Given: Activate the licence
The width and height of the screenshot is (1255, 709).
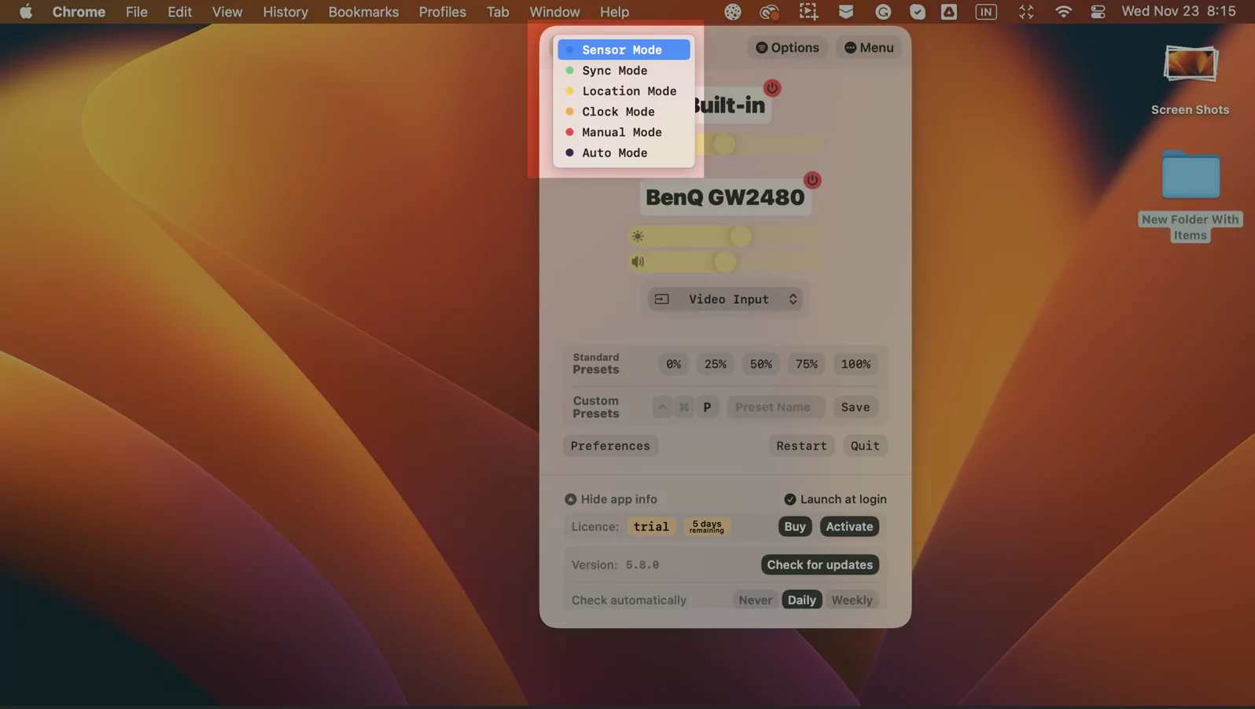Looking at the screenshot, I should [849, 527].
